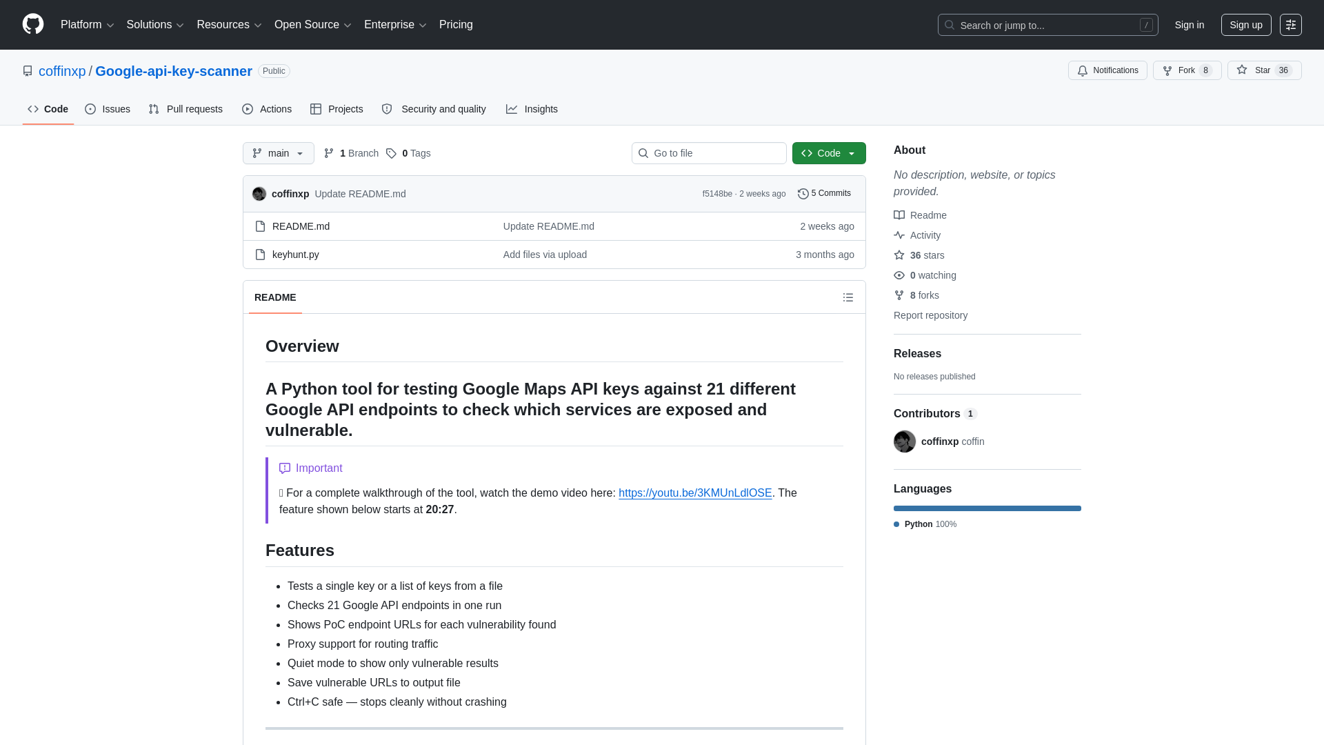This screenshot has width=1324, height=745.
Task: Click the blue Python language bar
Action: [x=987, y=508]
